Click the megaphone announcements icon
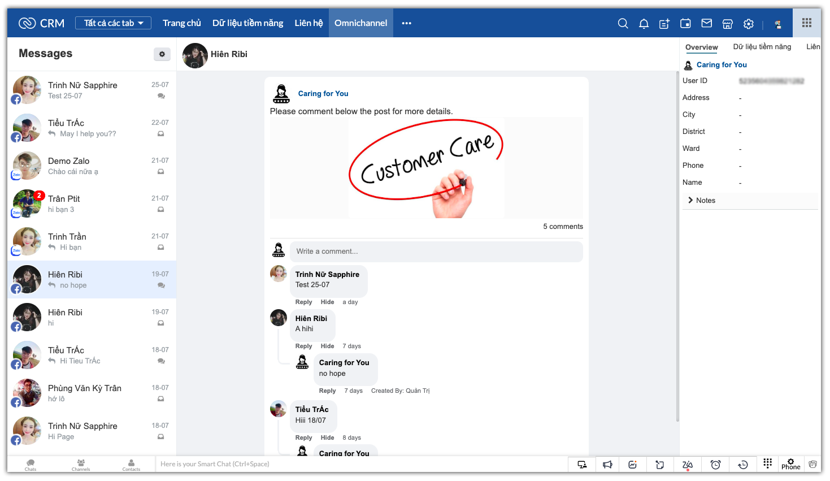Image resolution: width=830 pixels, height=481 pixels. pos(607,465)
